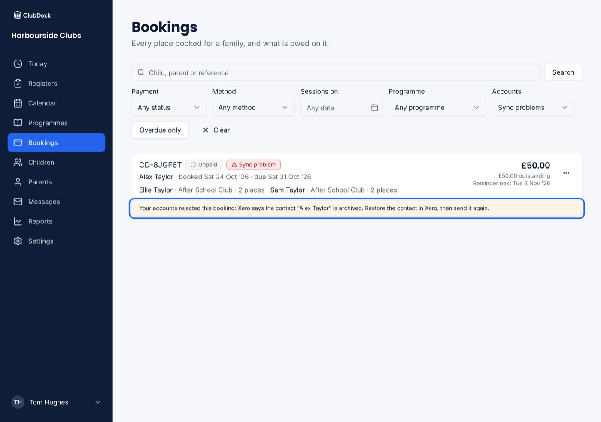Focus the child, parent or reference search box
The height and width of the screenshot is (422, 601).
(336, 72)
